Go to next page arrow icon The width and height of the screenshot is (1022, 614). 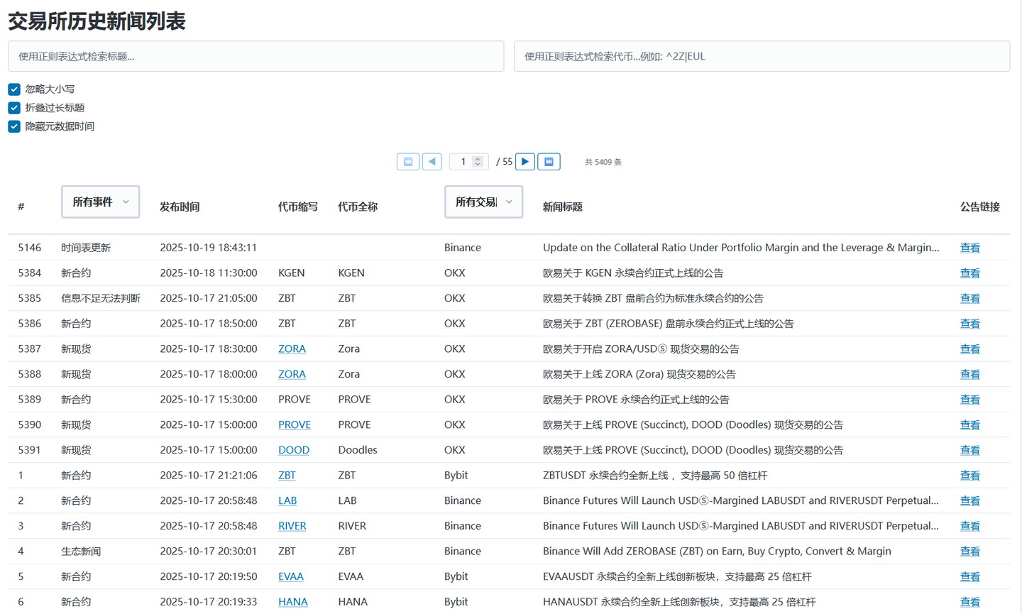524,161
